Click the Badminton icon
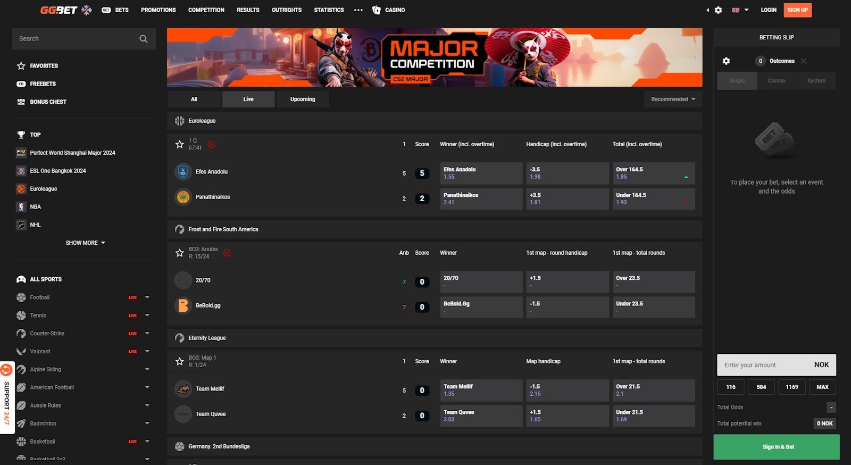The height and width of the screenshot is (465, 851). click(21, 424)
